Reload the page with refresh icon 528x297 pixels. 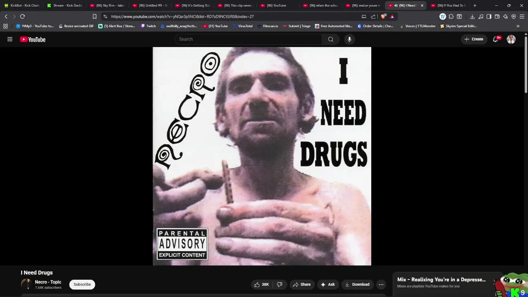click(22, 16)
